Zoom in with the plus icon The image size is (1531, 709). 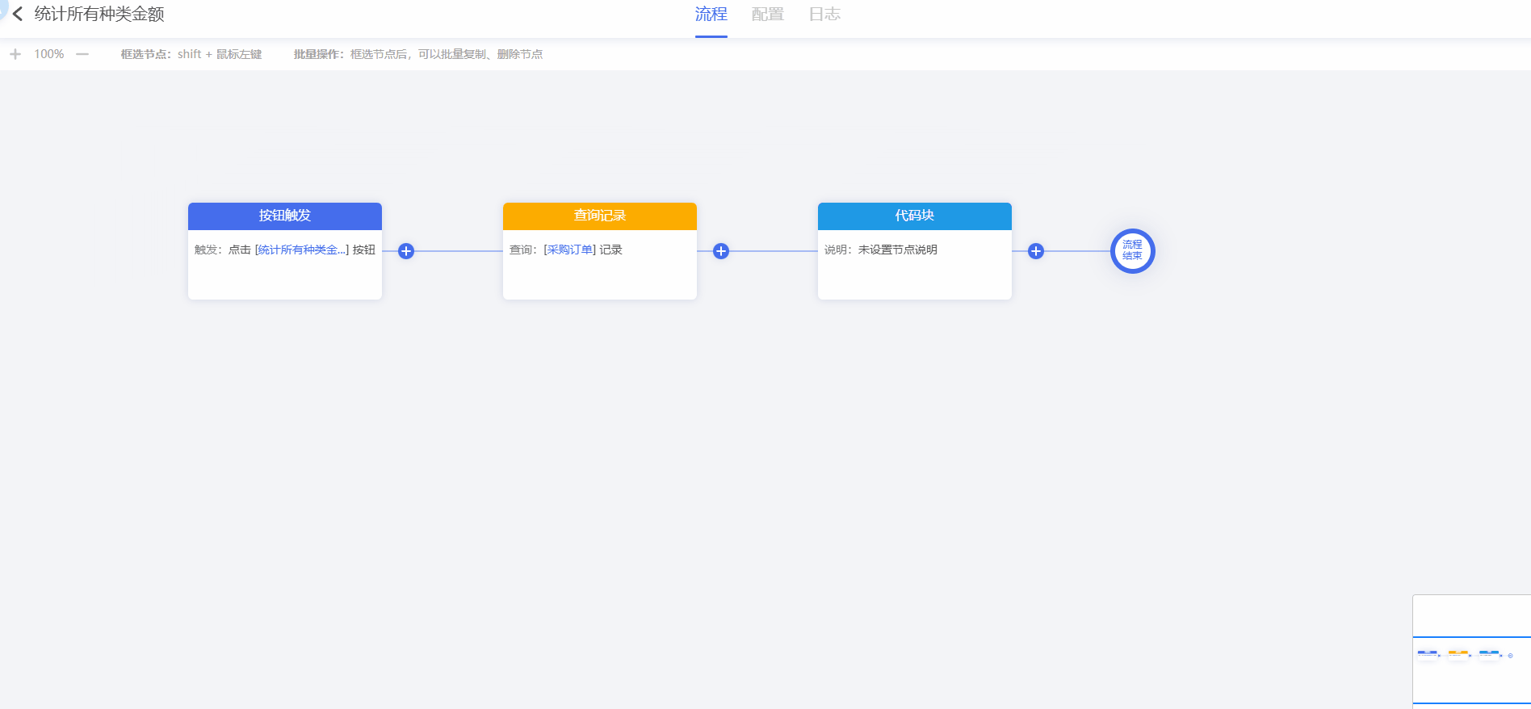[x=15, y=54]
